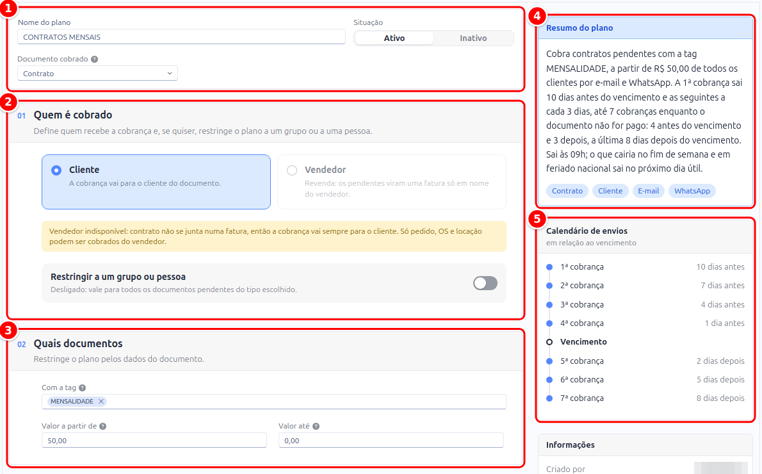
Task: Set Situação to Inativo
Action: [x=473, y=38]
